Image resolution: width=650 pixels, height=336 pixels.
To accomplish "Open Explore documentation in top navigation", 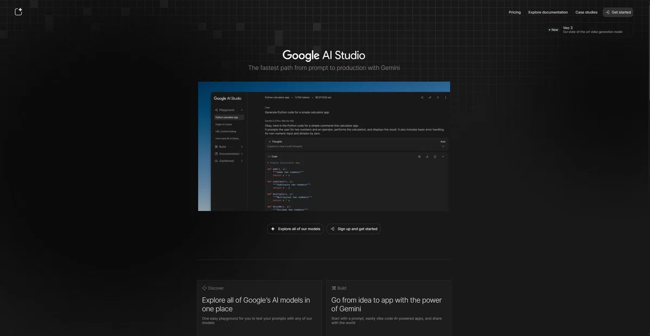I will tap(548, 12).
